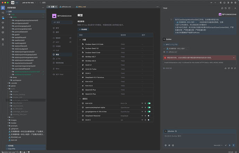Enable the custom GLM-5 model switch
This screenshot has width=239, height=153.
149,120
